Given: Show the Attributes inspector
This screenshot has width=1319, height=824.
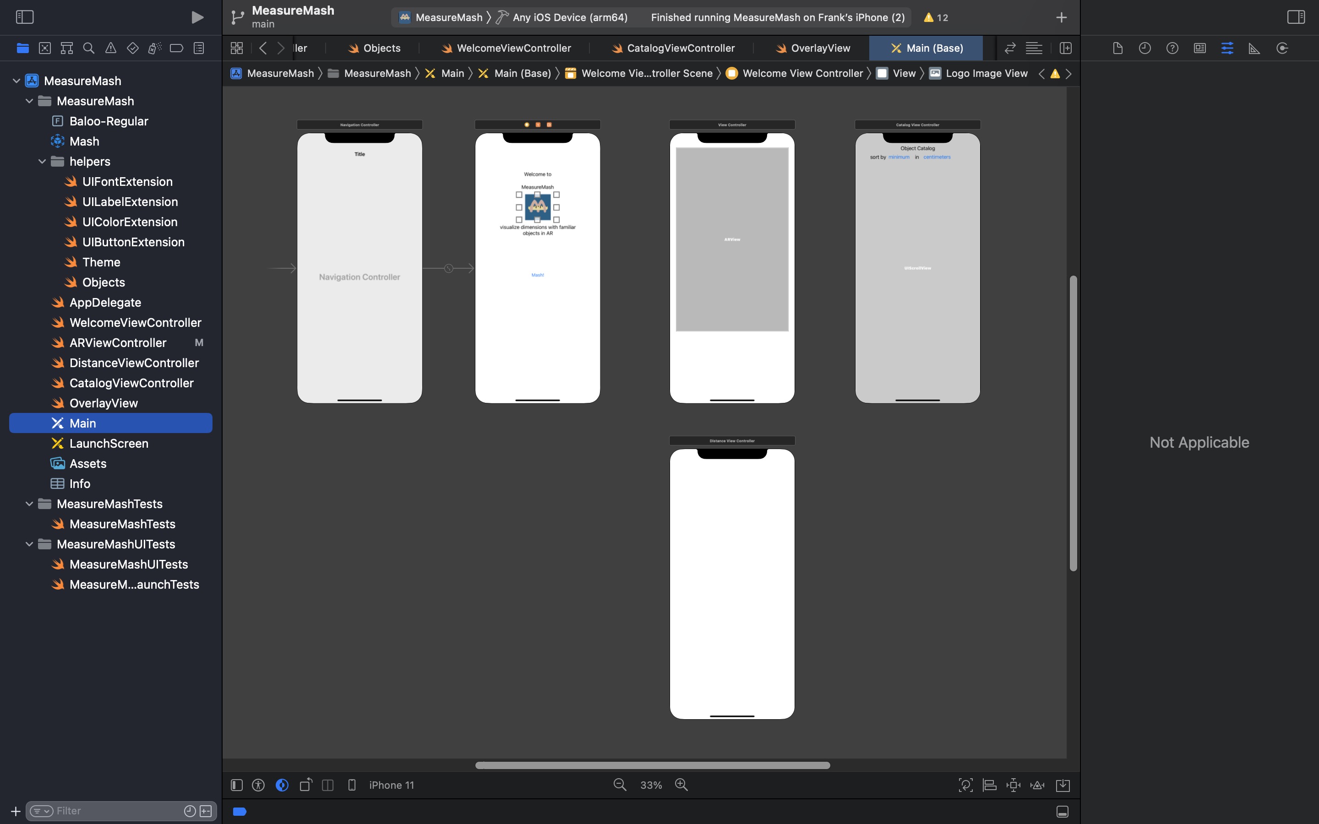Looking at the screenshot, I should click(1227, 48).
